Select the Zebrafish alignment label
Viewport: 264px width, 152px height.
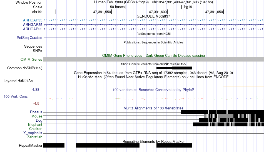coord(35,137)
